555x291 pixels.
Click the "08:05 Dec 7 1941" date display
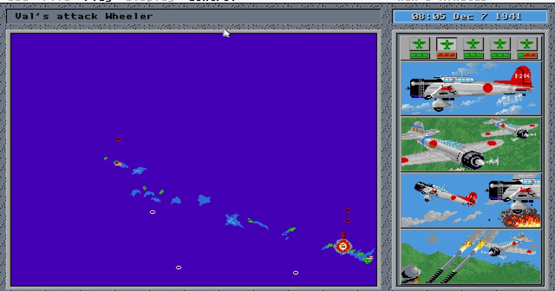coord(470,17)
